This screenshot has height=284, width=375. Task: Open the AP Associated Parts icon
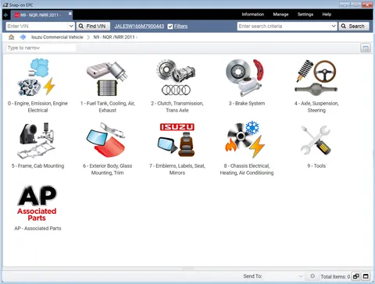click(37, 203)
